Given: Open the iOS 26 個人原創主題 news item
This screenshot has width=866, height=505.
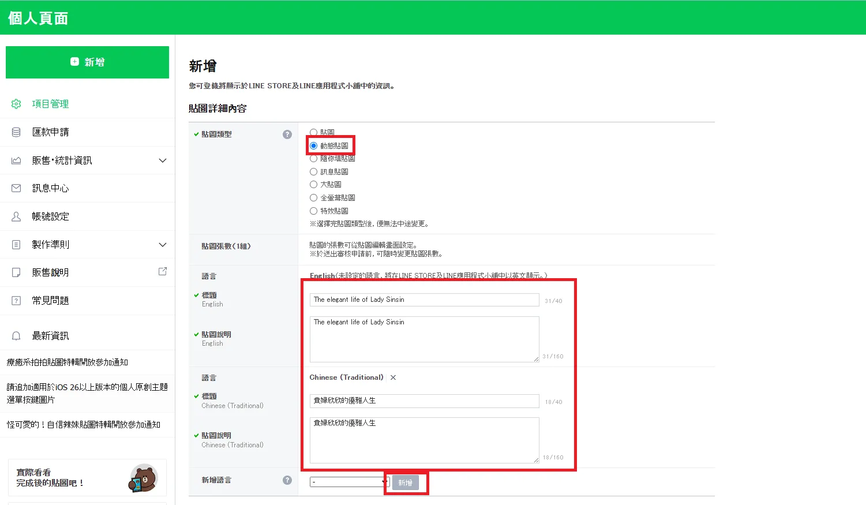Looking at the screenshot, I should click(x=87, y=393).
